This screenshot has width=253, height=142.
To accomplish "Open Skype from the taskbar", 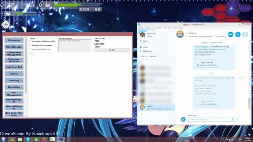I will coord(28,139).
